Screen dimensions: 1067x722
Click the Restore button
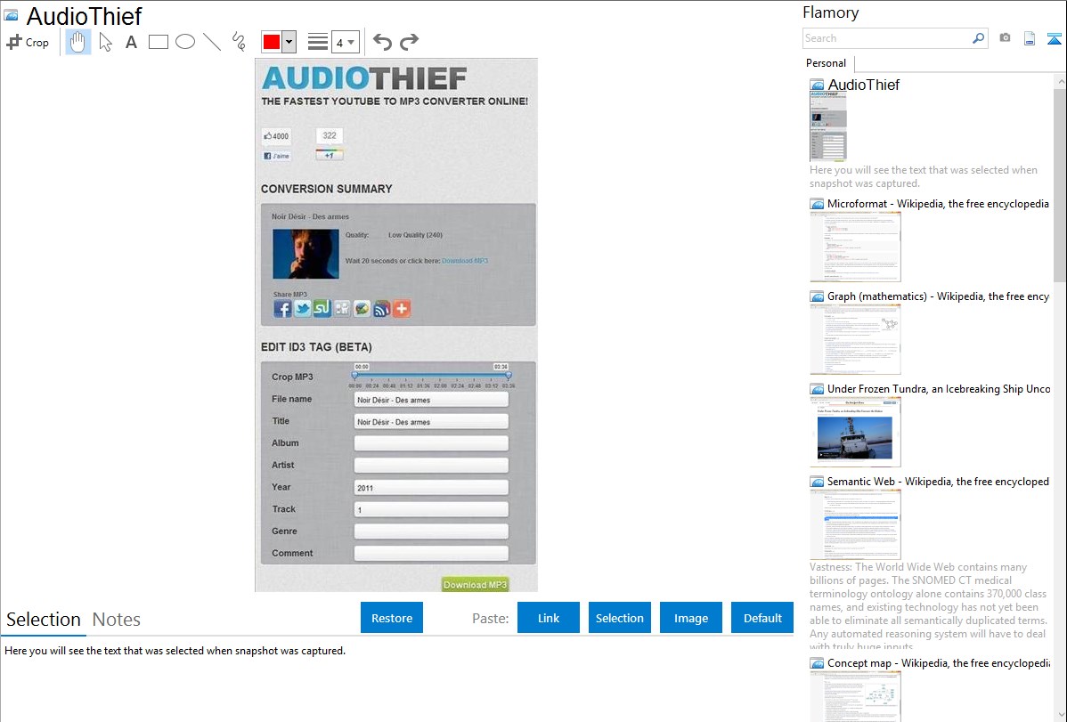click(x=392, y=618)
